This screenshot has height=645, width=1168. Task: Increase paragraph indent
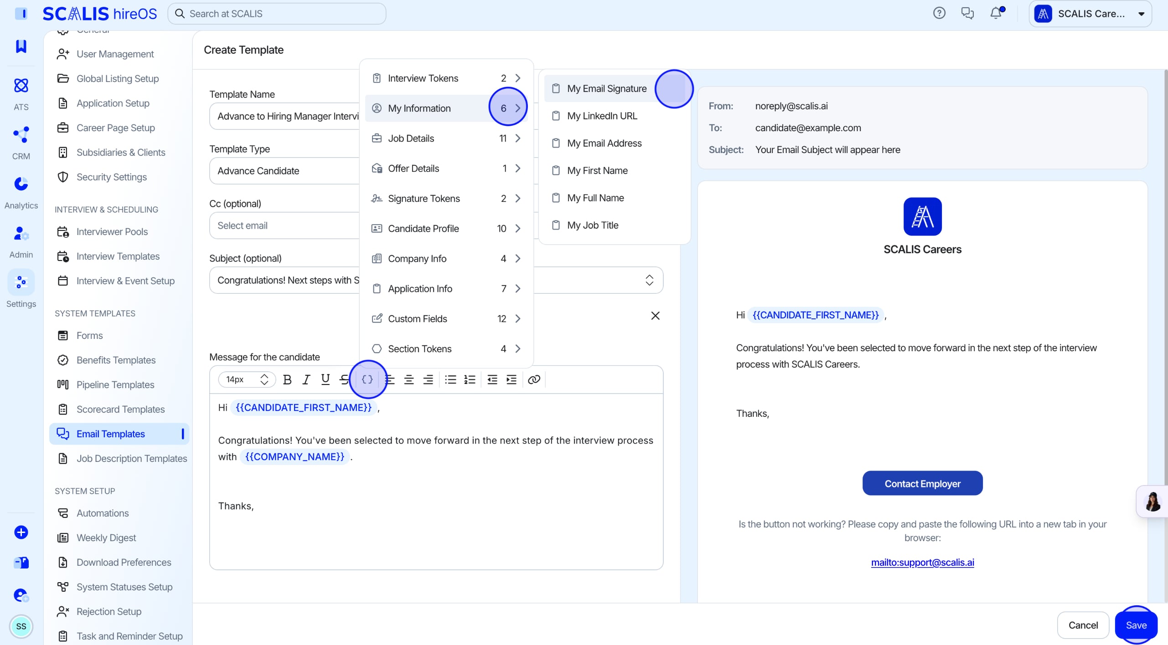point(512,379)
